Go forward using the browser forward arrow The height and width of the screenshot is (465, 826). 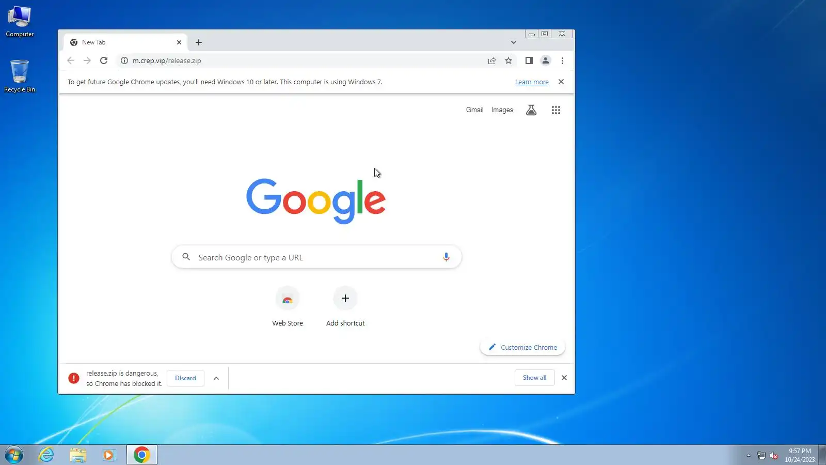(87, 60)
